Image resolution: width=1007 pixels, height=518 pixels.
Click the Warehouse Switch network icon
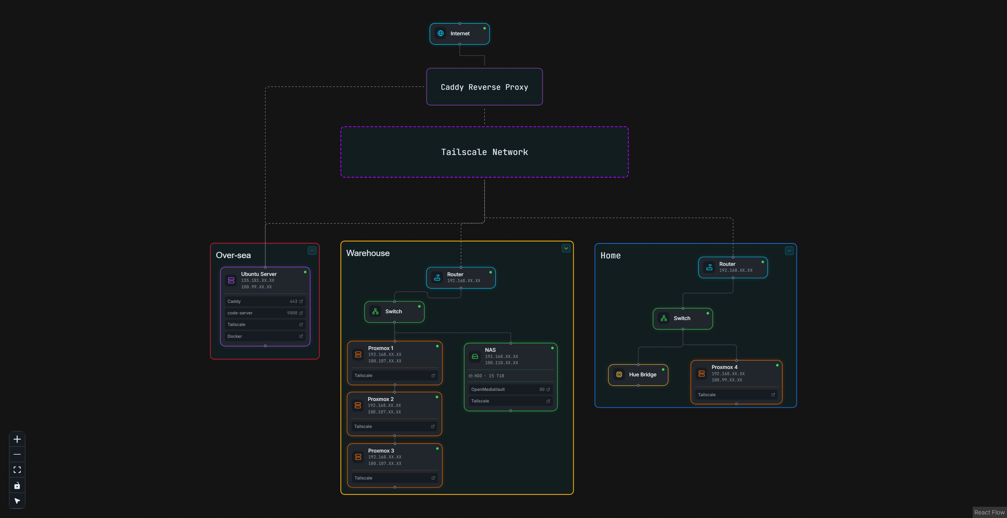[x=375, y=311]
